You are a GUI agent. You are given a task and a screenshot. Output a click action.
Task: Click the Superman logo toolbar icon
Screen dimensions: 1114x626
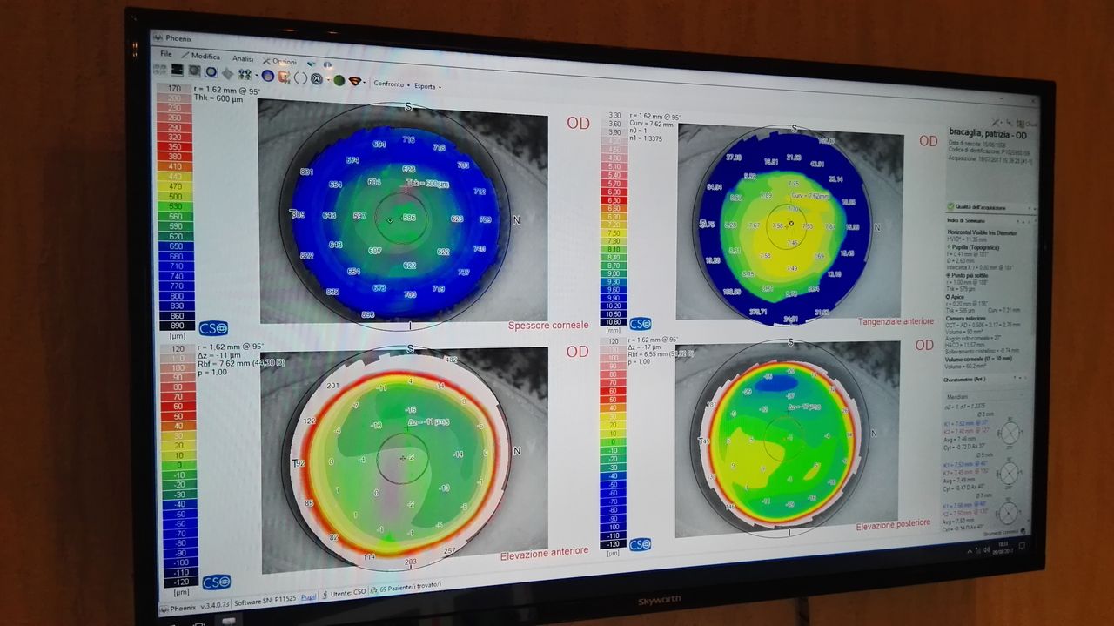click(x=355, y=81)
